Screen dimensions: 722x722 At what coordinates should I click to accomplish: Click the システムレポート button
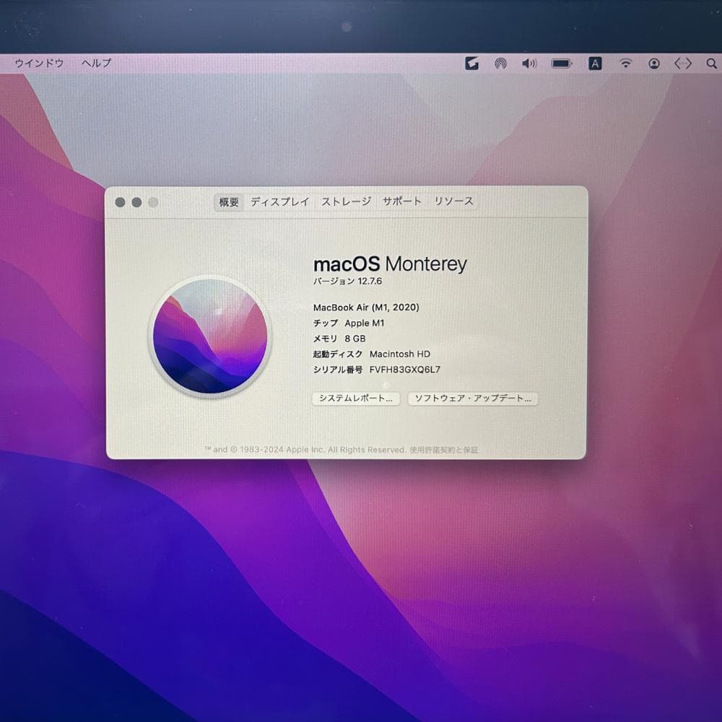click(x=355, y=399)
